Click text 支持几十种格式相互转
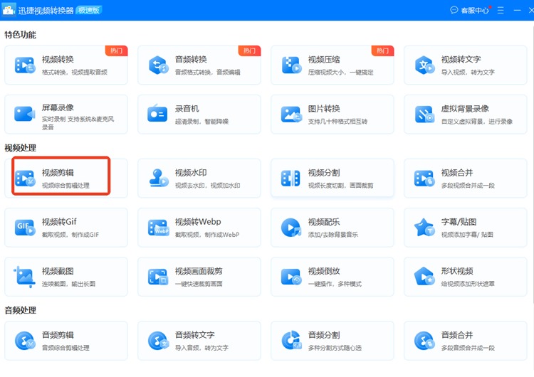The height and width of the screenshot is (377, 534). (337, 121)
